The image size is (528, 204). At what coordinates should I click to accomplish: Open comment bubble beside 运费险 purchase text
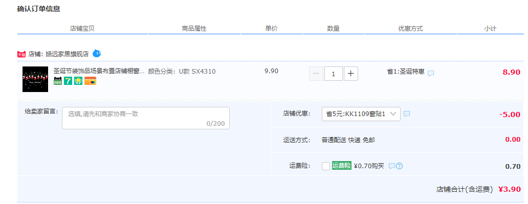point(391,166)
